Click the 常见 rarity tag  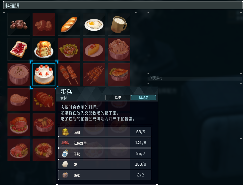[118, 98]
